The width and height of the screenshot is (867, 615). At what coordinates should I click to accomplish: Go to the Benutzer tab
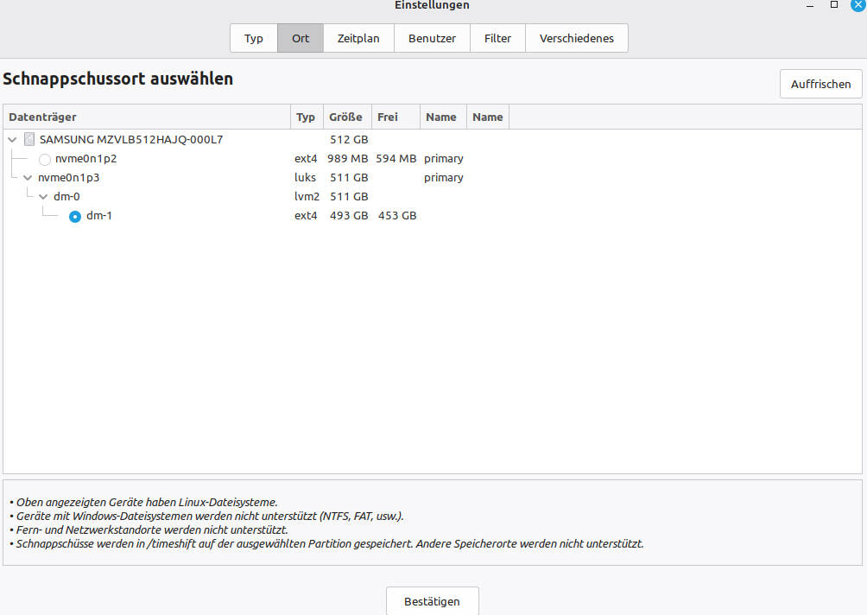[432, 38]
